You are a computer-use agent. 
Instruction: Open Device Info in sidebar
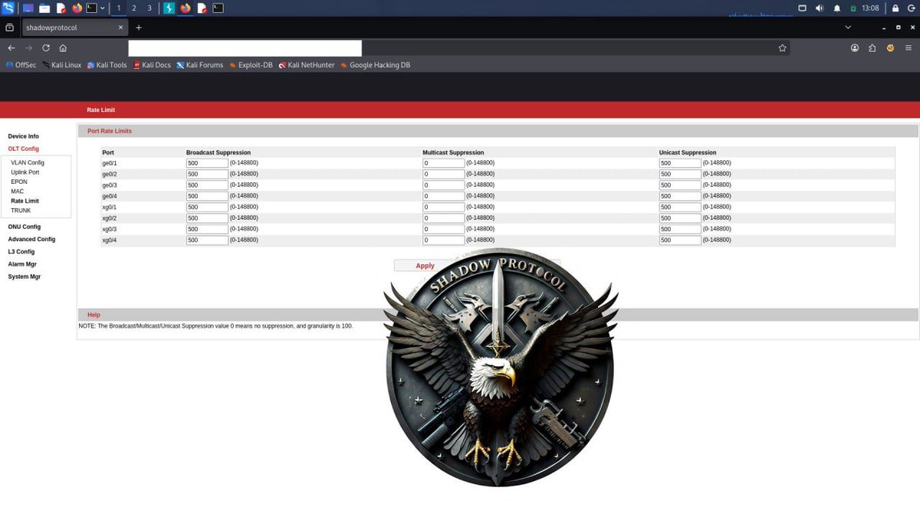[x=23, y=136]
